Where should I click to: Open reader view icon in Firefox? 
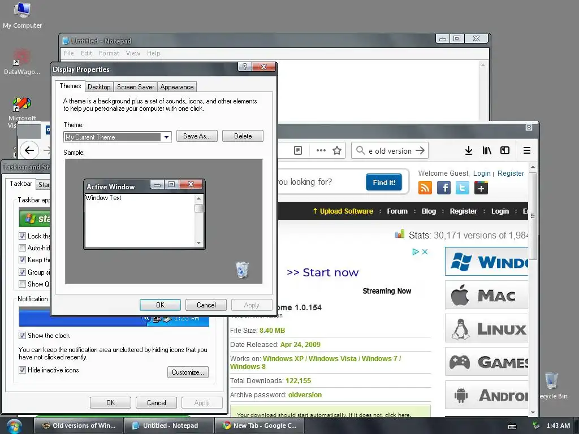[298, 150]
